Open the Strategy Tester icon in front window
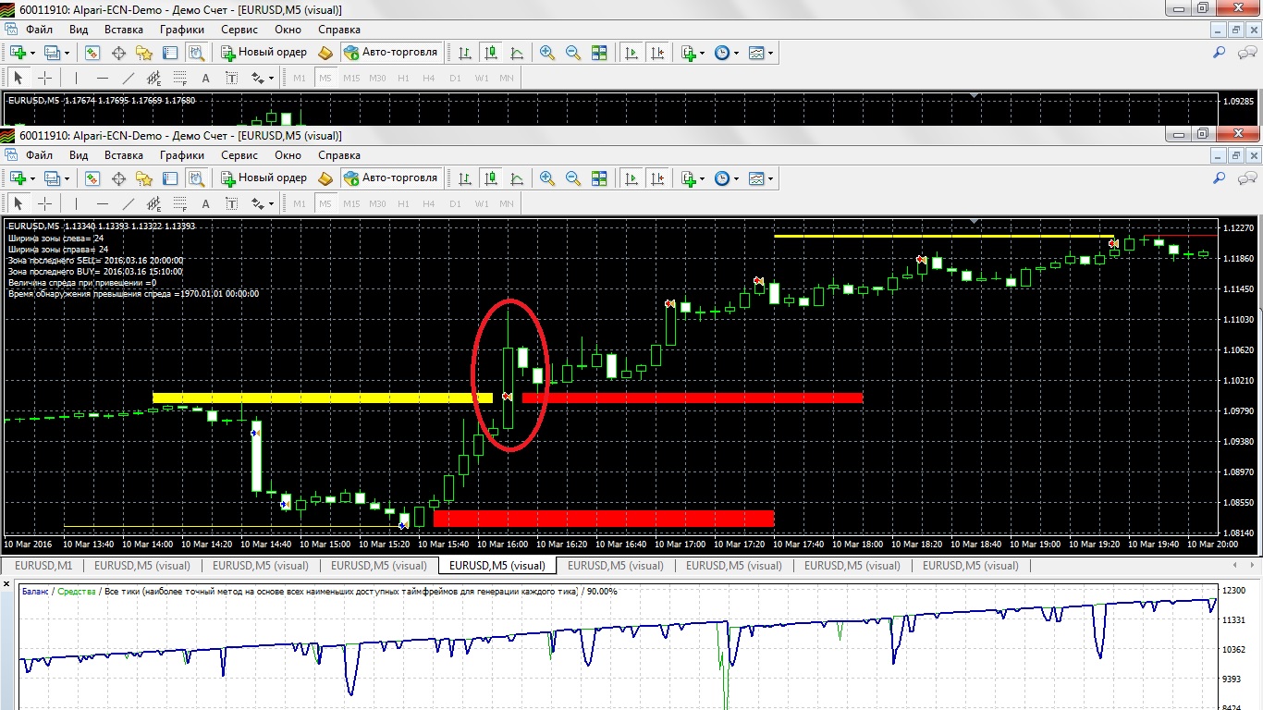Viewport: 1263px width, 710px height. 196,178
